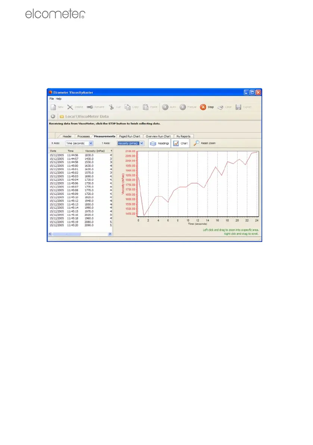
Task: Close the ViscosityMaster window
Action: tap(258, 92)
